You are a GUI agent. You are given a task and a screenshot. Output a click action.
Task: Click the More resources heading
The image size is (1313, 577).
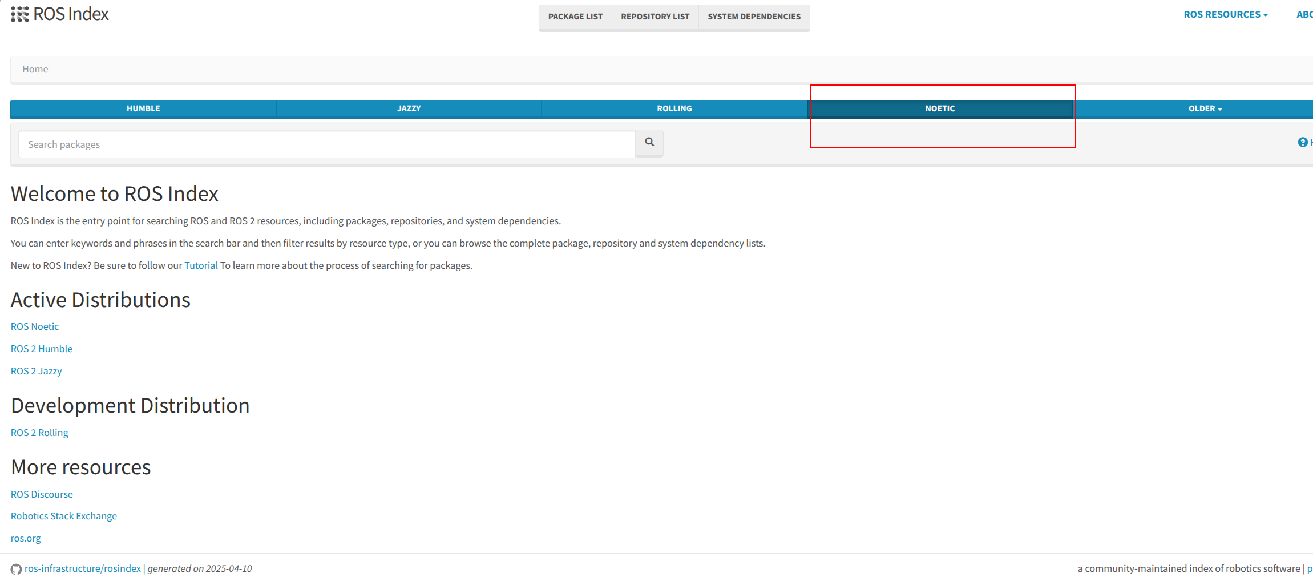(81, 467)
